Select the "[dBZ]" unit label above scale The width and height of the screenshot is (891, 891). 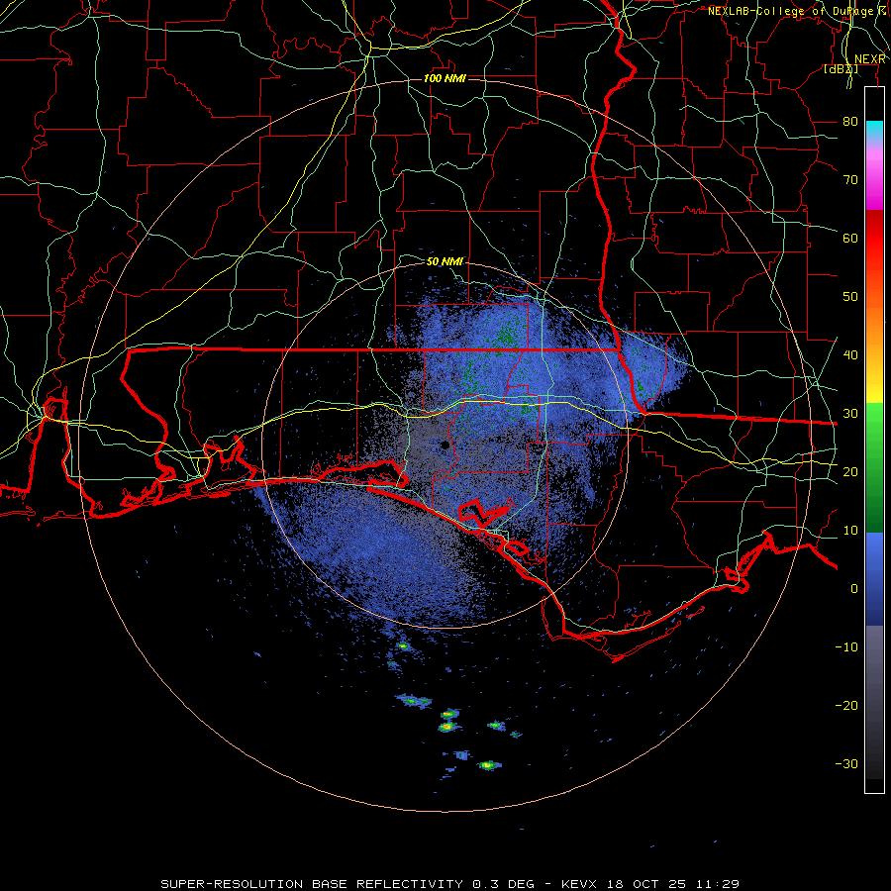841,68
